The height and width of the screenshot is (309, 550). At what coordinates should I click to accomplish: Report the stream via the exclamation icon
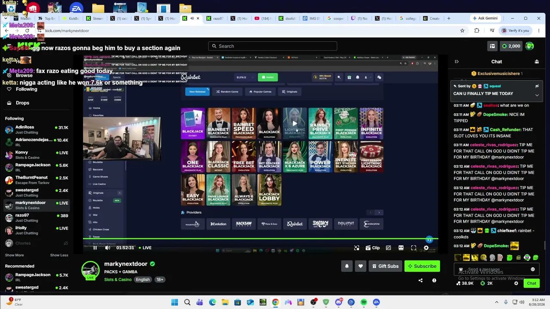pyautogui.click(x=434, y=280)
